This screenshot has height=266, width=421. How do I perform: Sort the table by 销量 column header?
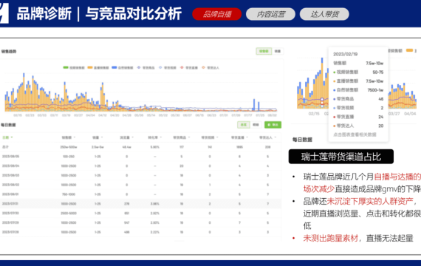[97, 137]
